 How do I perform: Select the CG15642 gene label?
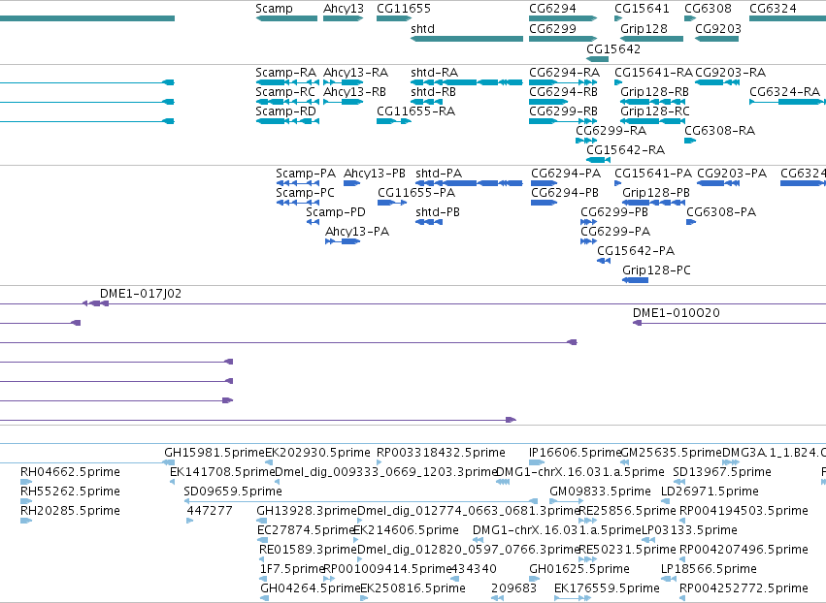click(x=613, y=48)
